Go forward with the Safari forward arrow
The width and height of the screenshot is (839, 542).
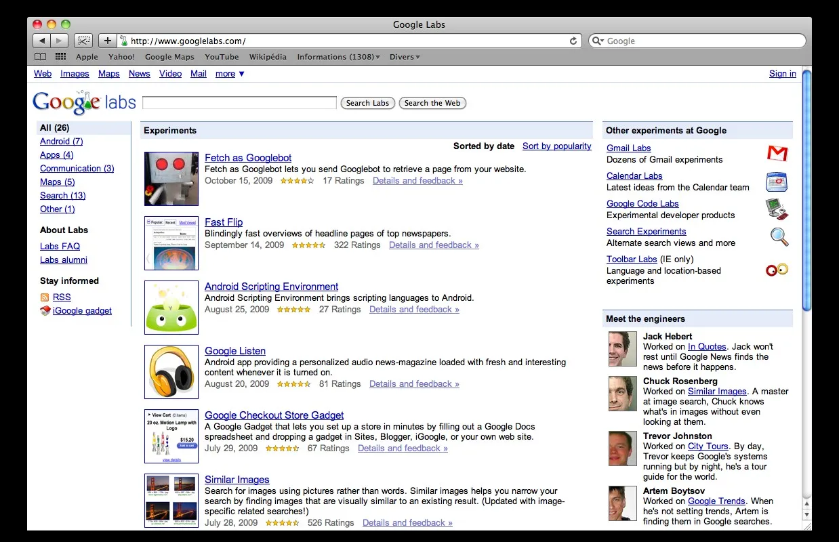[x=60, y=41]
